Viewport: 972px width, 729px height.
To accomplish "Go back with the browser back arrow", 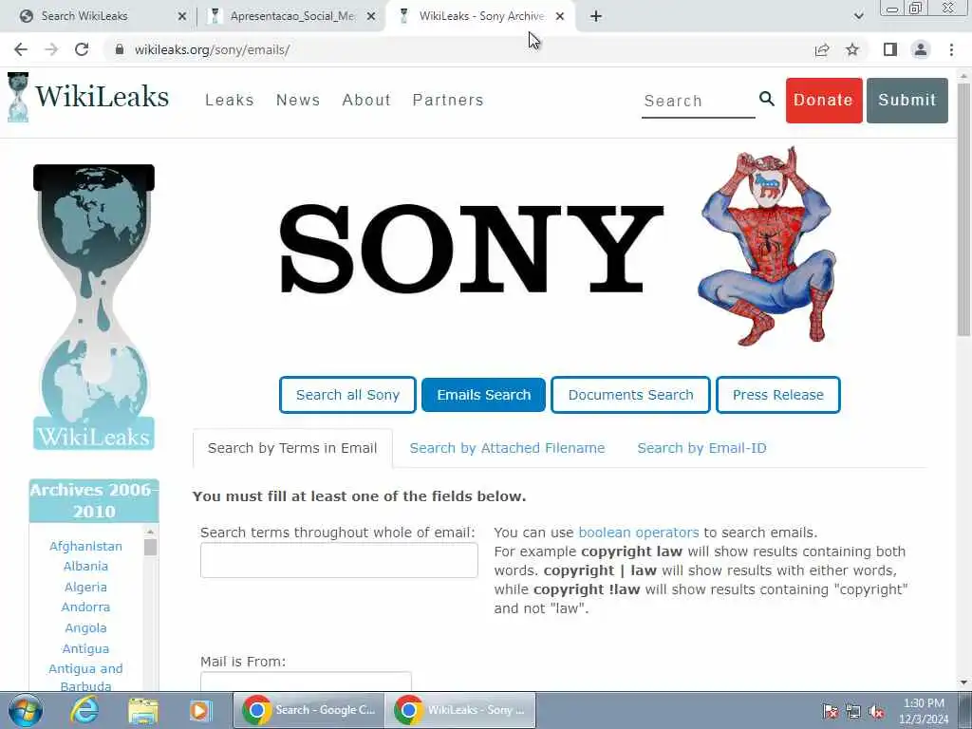I will pyautogui.click(x=21, y=49).
